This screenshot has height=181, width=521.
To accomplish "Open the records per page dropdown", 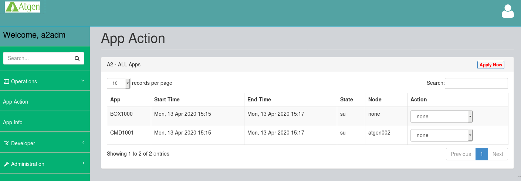I will click(x=119, y=83).
